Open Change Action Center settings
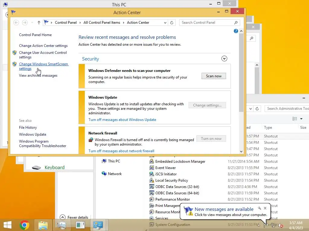 click(x=43, y=46)
